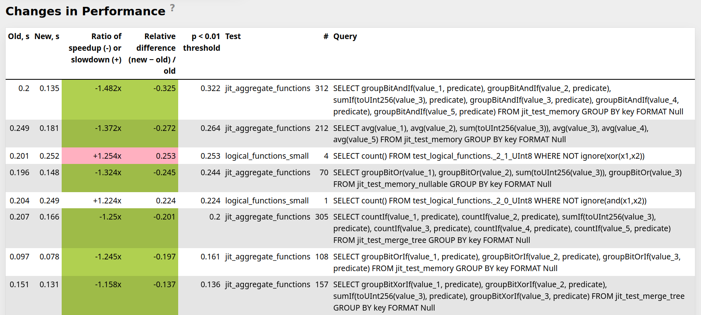Image resolution: width=701 pixels, height=315 pixels.
Task: Select the xor(x1,x2) query text
Action: click(x=489, y=156)
